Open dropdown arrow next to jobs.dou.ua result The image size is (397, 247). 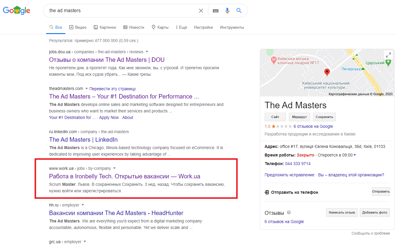point(147,52)
